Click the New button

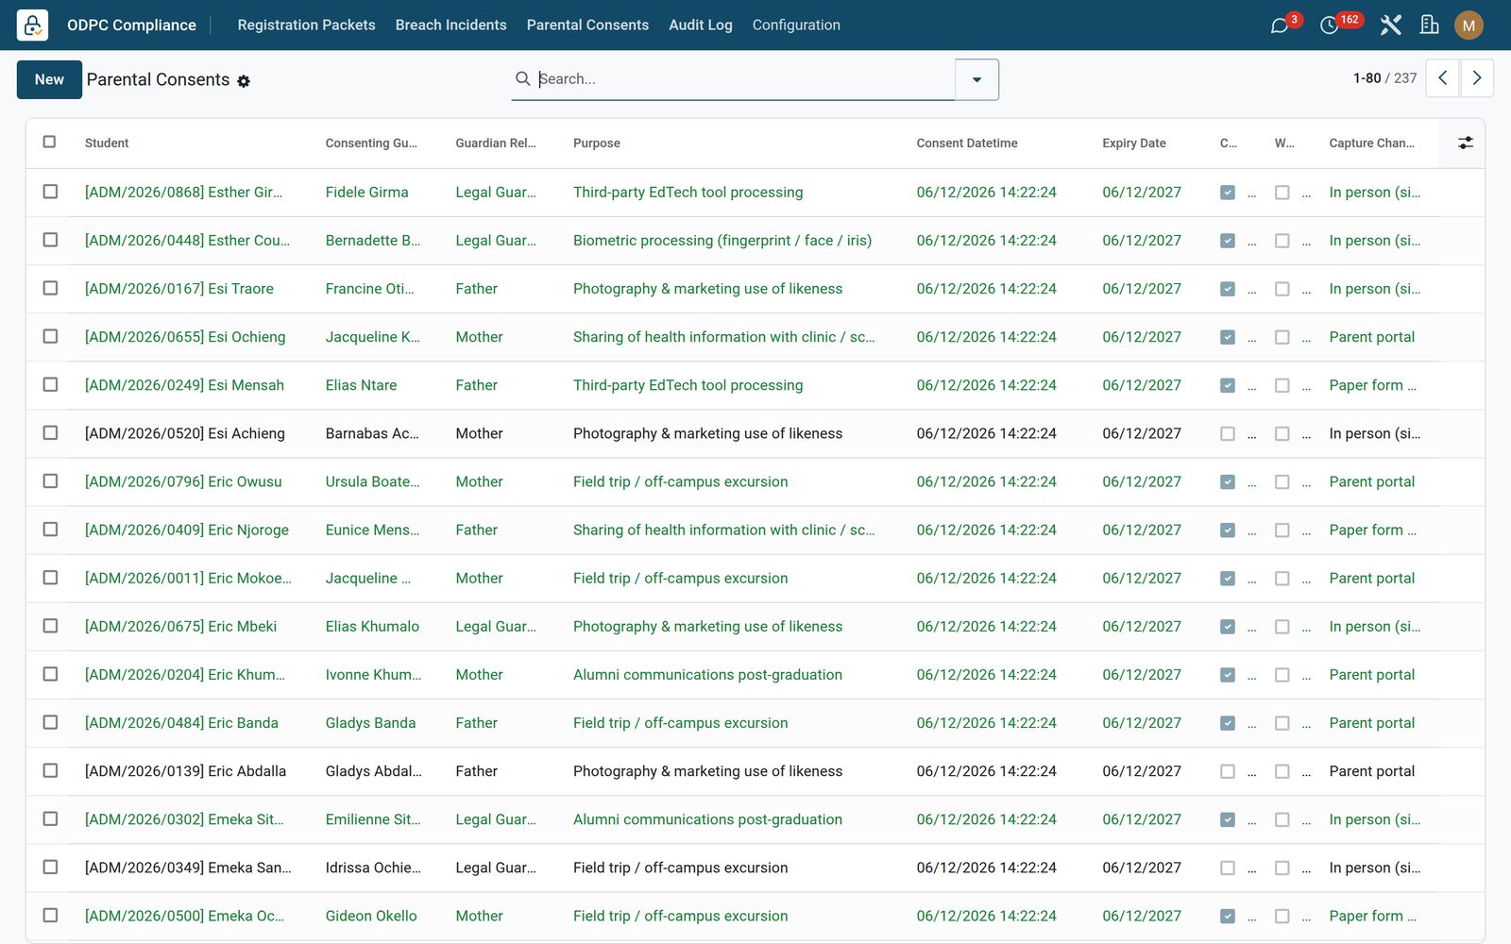(x=49, y=79)
